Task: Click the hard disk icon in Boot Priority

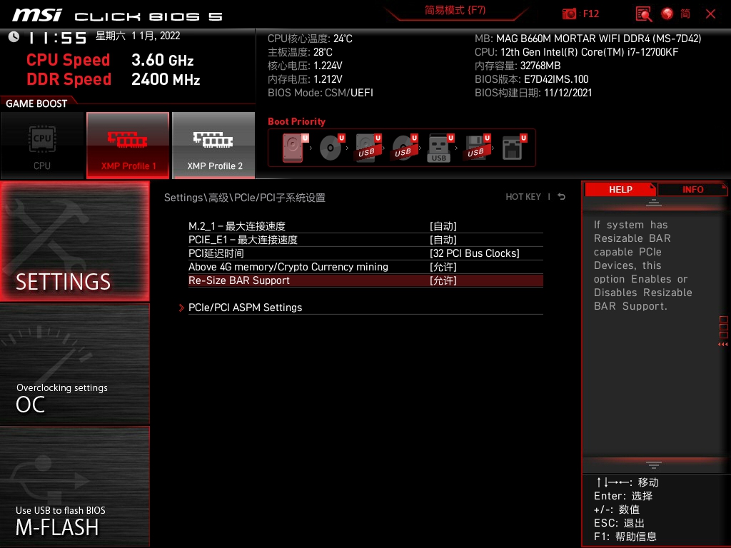Action: pos(293,148)
